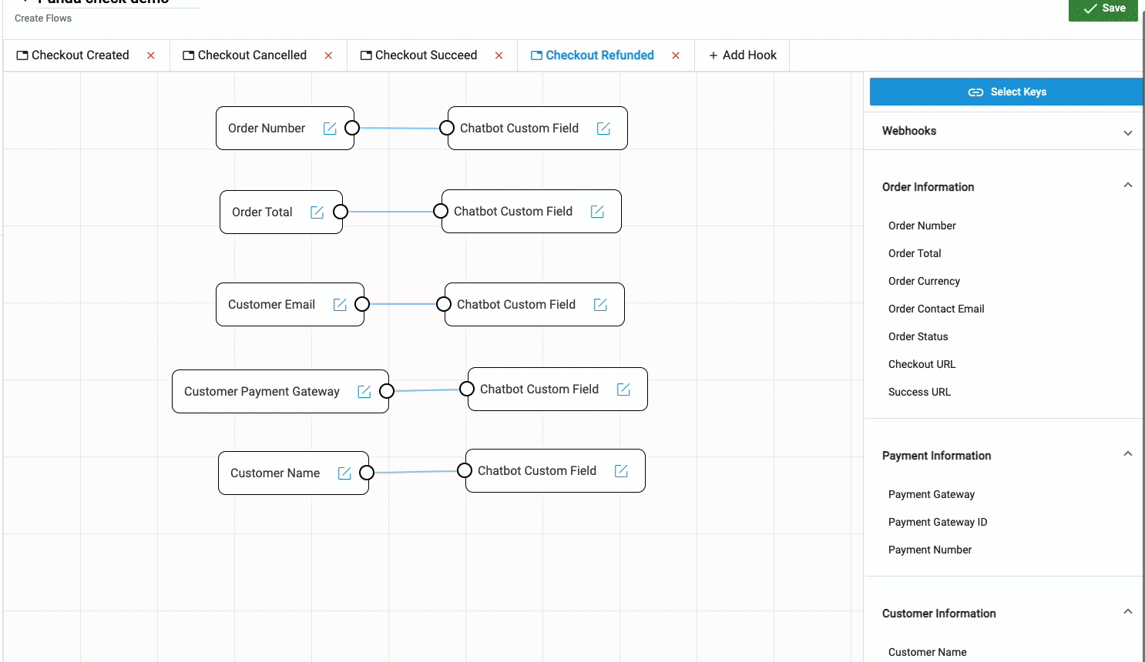Image resolution: width=1145 pixels, height=662 pixels.
Task: Switch to Checkout Cancelled tab
Action: click(x=244, y=55)
